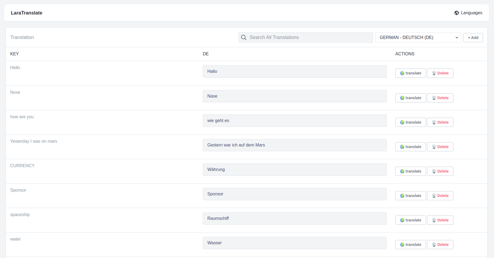Click globe icon on Sponsor row translate button
Screen dimensions: 494x258
[x=402, y=196]
